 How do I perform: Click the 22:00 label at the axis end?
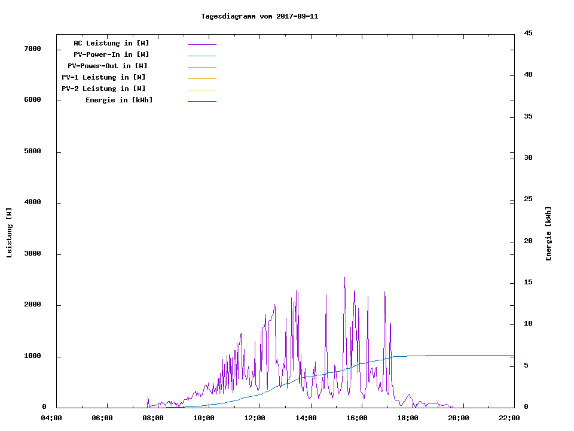pos(509,418)
